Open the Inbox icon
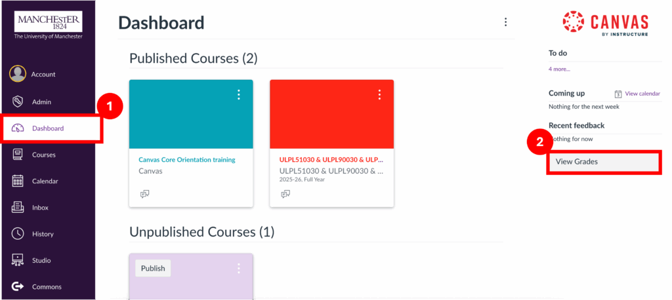This screenshot has height=300, width=672. 18,208
